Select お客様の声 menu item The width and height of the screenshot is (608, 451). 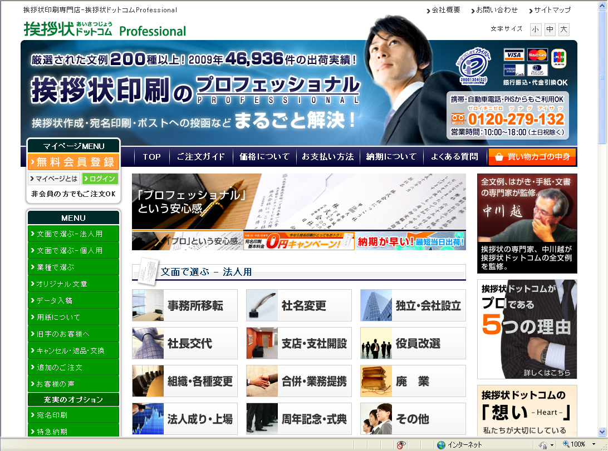click(x=73, y=384)
